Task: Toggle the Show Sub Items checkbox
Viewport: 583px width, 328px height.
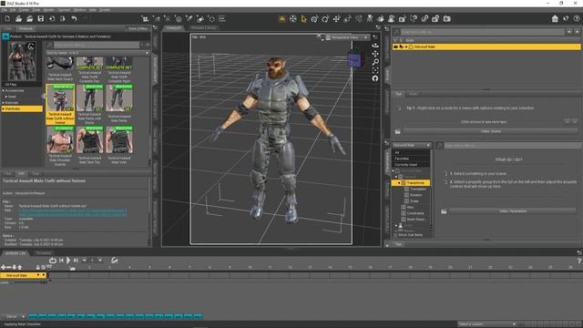Action: tap(395, 235)
